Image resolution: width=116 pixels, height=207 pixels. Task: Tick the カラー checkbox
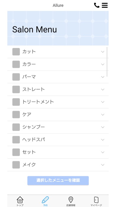[x=16, y=64]
